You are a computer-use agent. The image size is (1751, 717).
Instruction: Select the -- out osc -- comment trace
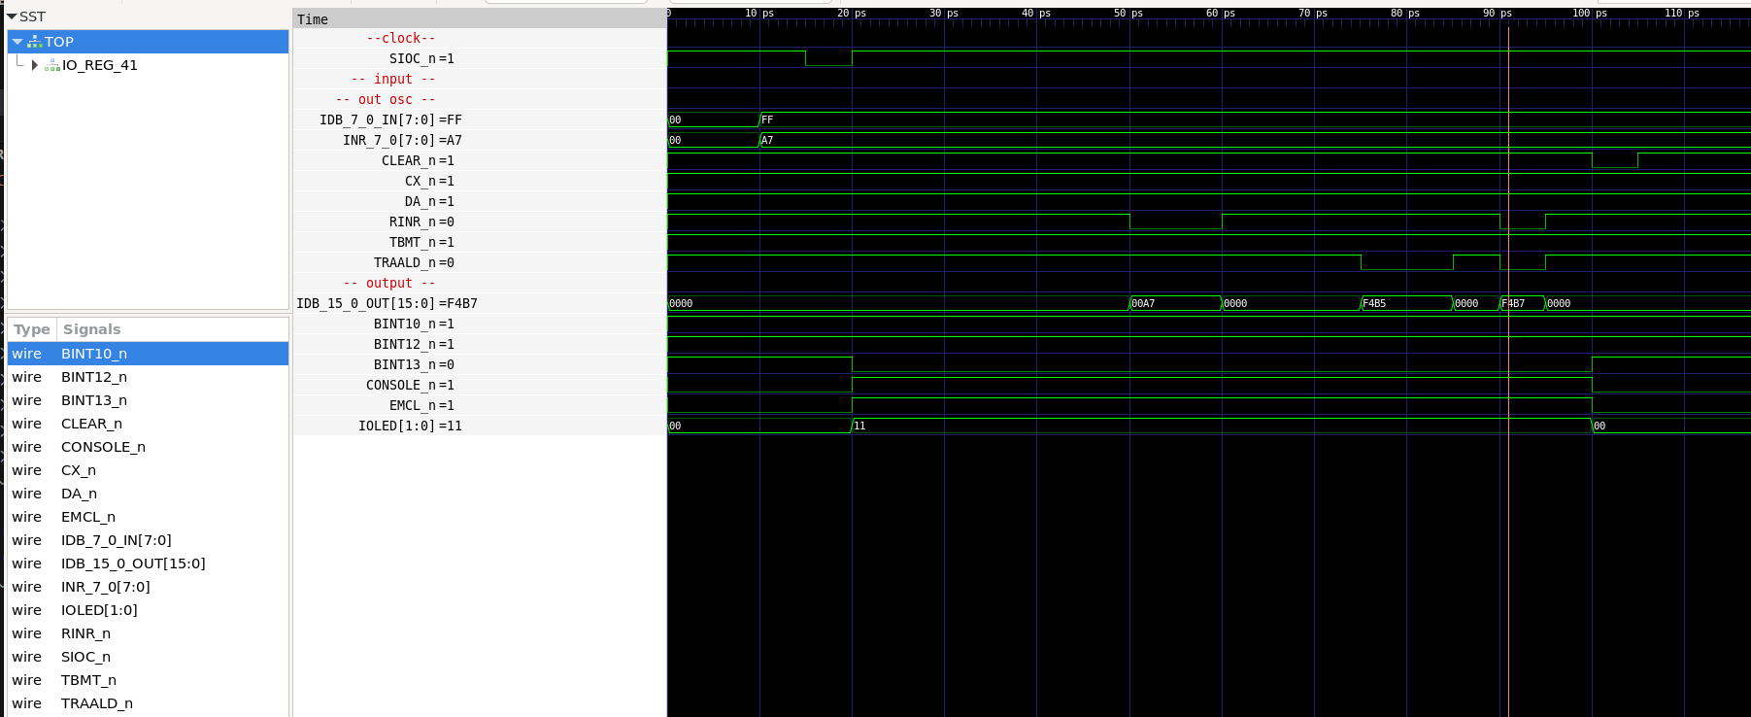(480, 99)
